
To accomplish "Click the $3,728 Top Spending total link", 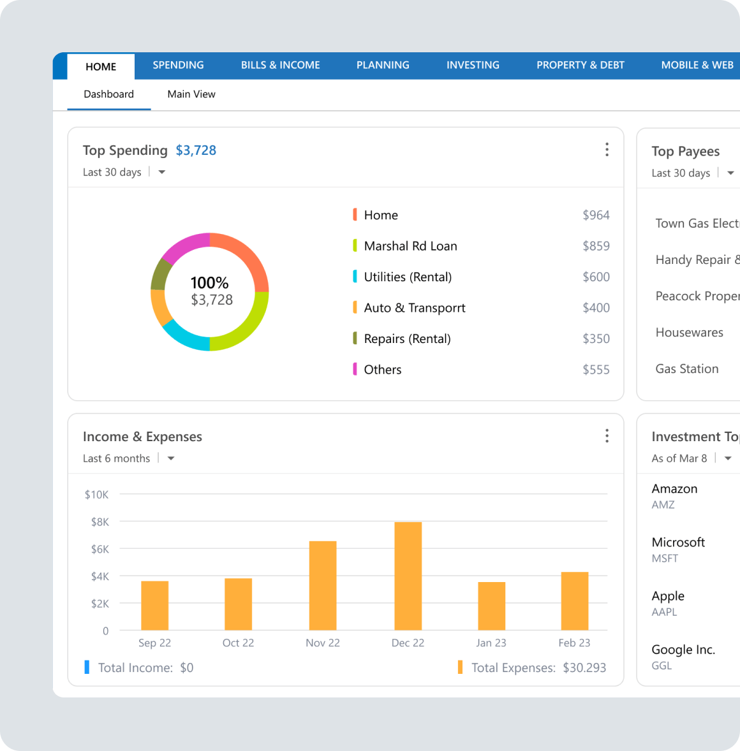I will 196,150.
